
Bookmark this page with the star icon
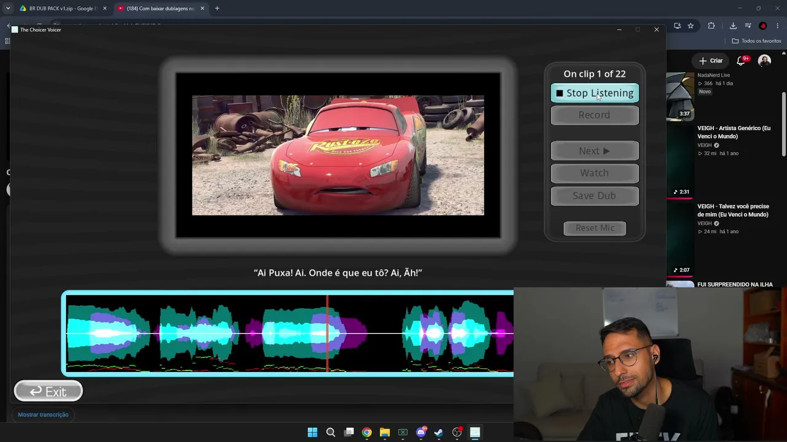[x=690, y=26]
